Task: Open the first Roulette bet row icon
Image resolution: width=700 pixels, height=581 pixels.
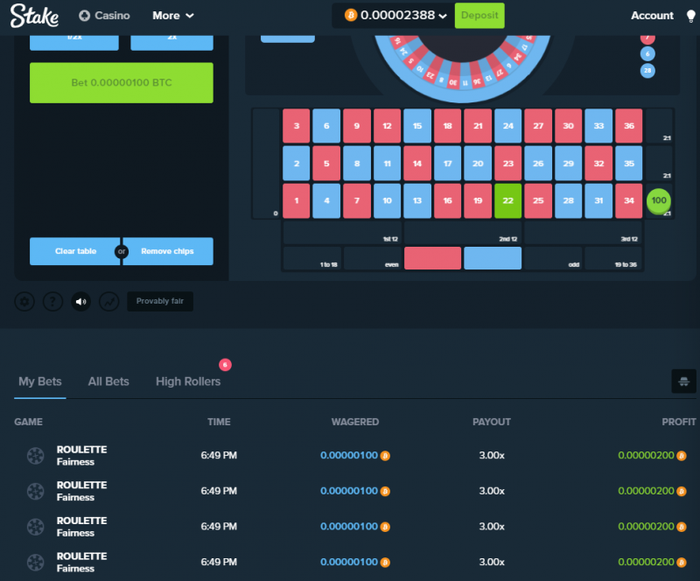Action: [x=35, y=456]
